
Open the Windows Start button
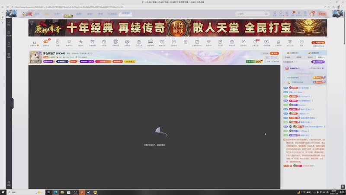coord(3,192)
